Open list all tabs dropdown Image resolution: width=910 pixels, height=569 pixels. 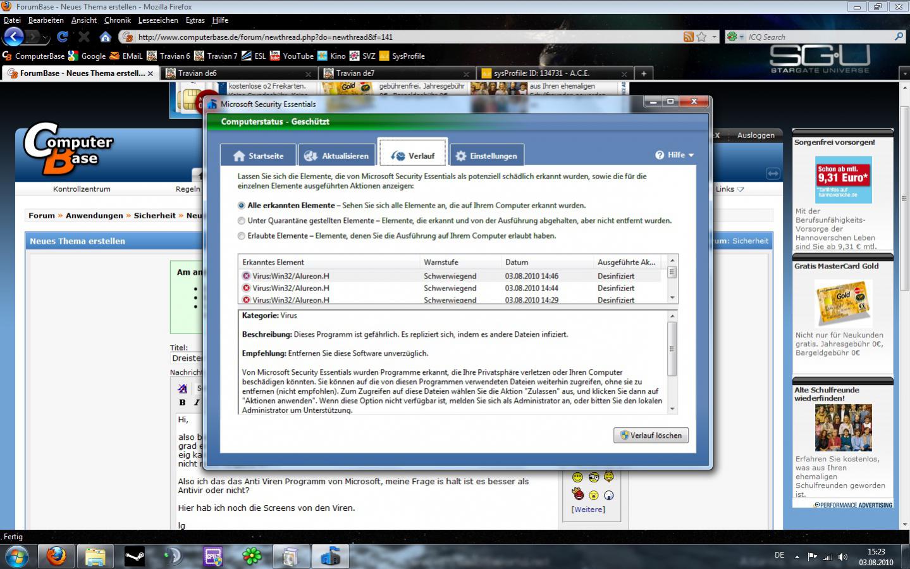point(904,73)
